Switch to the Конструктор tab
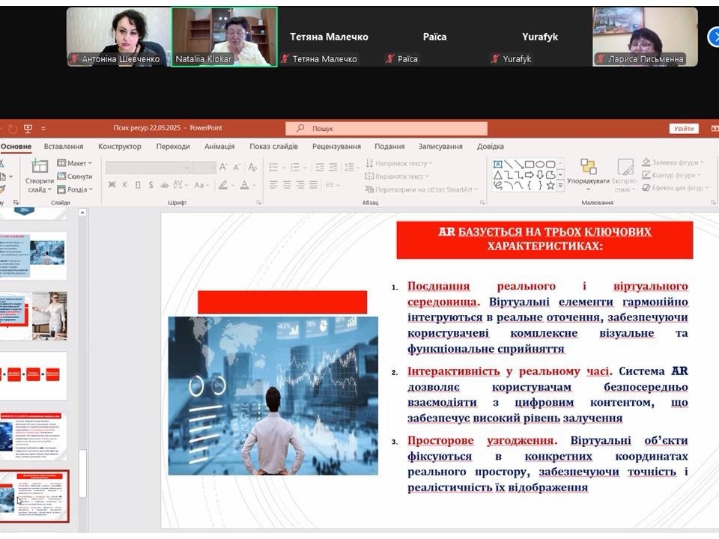The width and height of the screenshot is (719, 539). (120, 147)
